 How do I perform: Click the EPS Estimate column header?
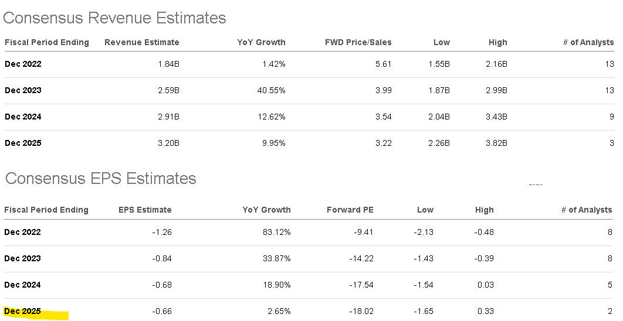coord(145,210)
